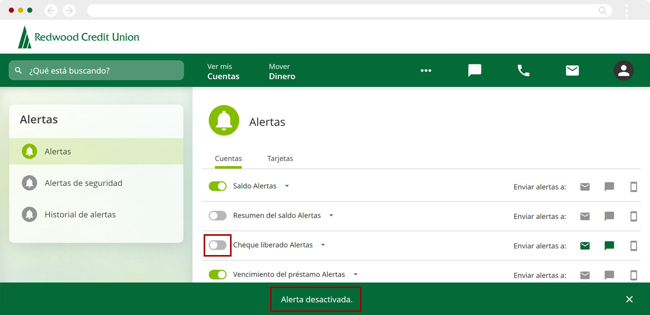This screenshot has width=650, height=315.
Task: Expand Vencimiento del préstamo Alertas arrow
Action: [355, 274]
